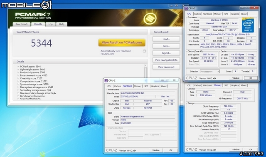
Task: Expand the Raw system storage score entry
Action: [x=18, y=87]
